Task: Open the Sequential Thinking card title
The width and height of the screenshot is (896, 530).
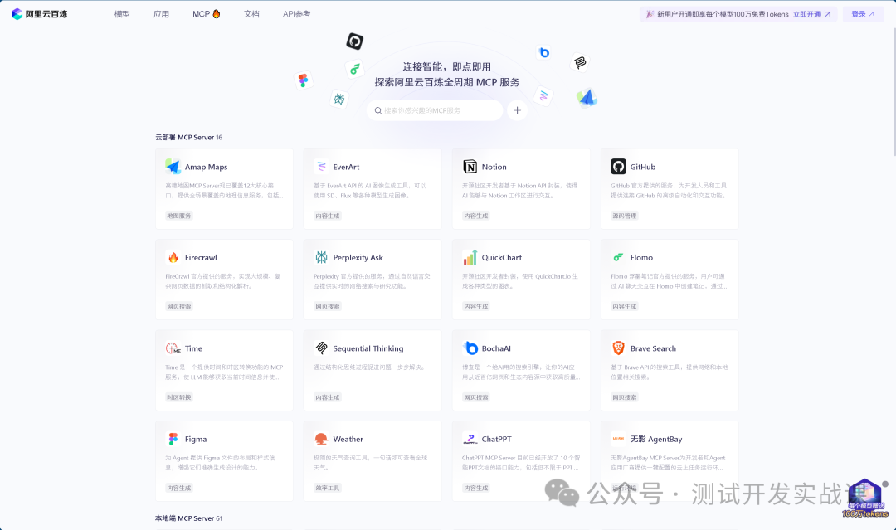Action: [x=368, y=348]
